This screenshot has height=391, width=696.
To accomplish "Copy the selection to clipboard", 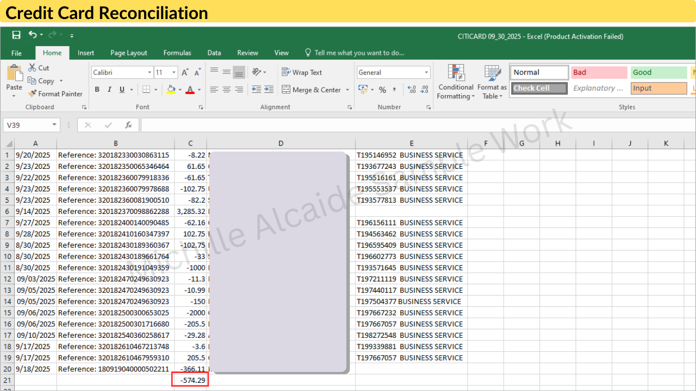I will [x=41, y=81].
